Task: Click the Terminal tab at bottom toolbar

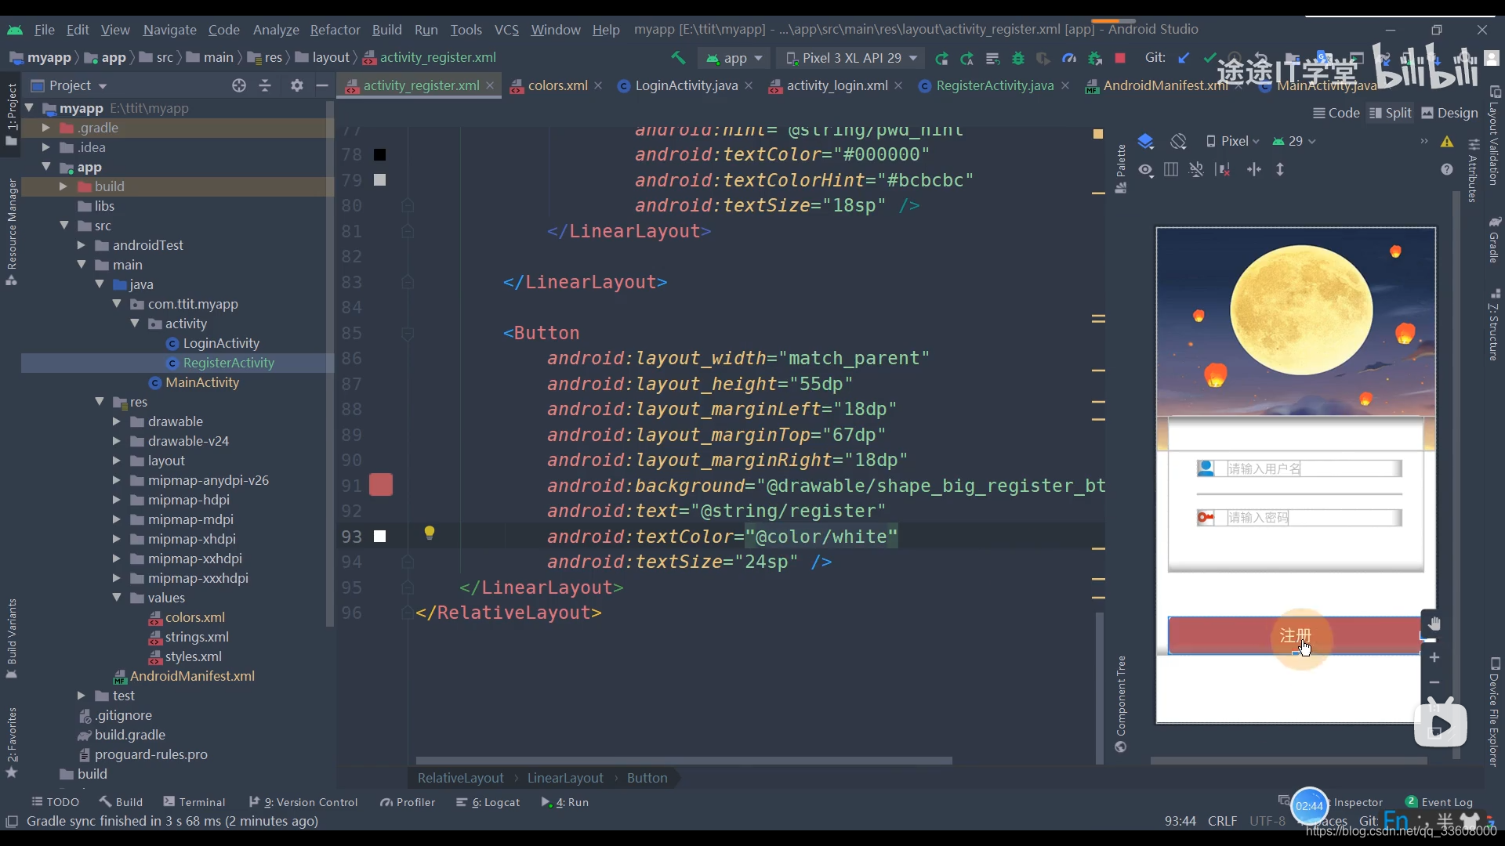Action: click(201, 801)
